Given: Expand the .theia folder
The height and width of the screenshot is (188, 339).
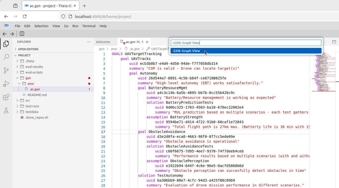Looking at the screenshot, I should [17, 61].
